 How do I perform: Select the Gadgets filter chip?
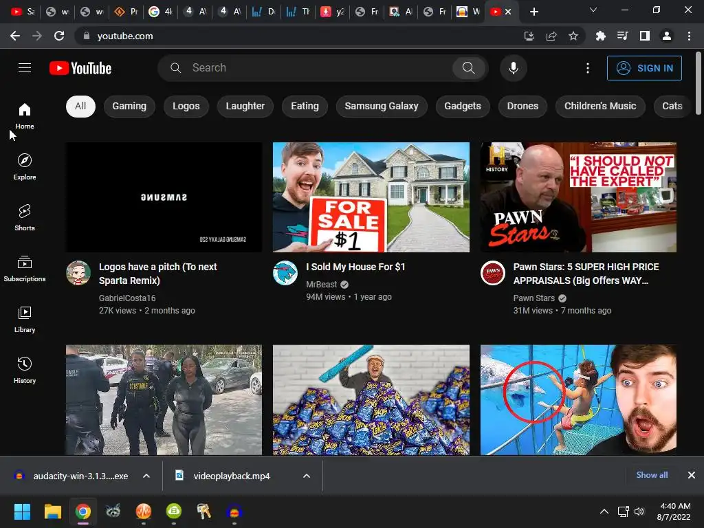click(x=463, y=107)
